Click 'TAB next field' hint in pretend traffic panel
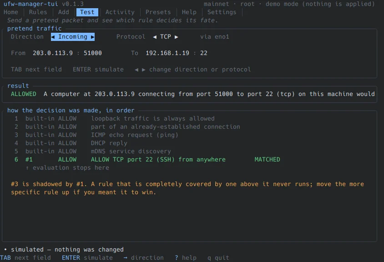384x262 pixels. [36, 70]
